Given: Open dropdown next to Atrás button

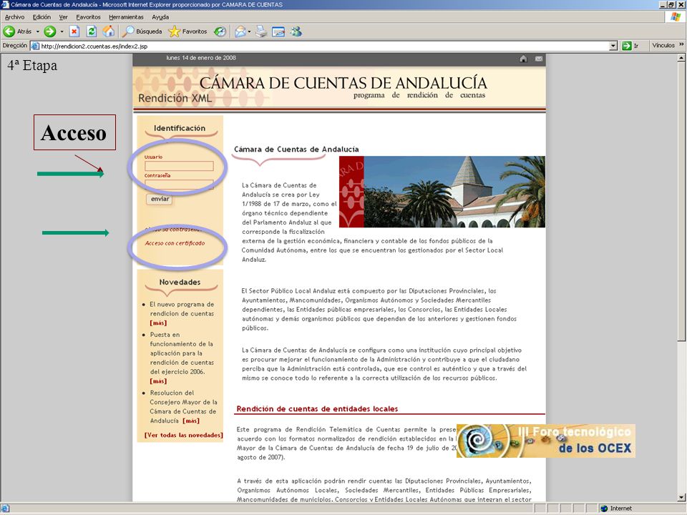Looking at the screenshot, I should coord(38,31).
